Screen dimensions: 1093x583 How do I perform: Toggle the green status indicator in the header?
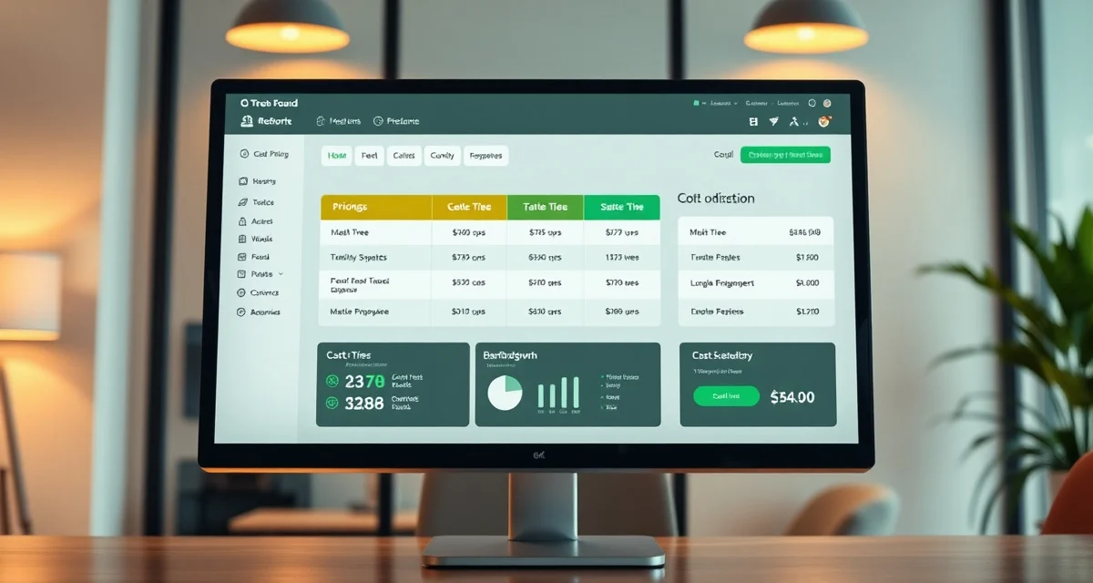pos(695,101)
